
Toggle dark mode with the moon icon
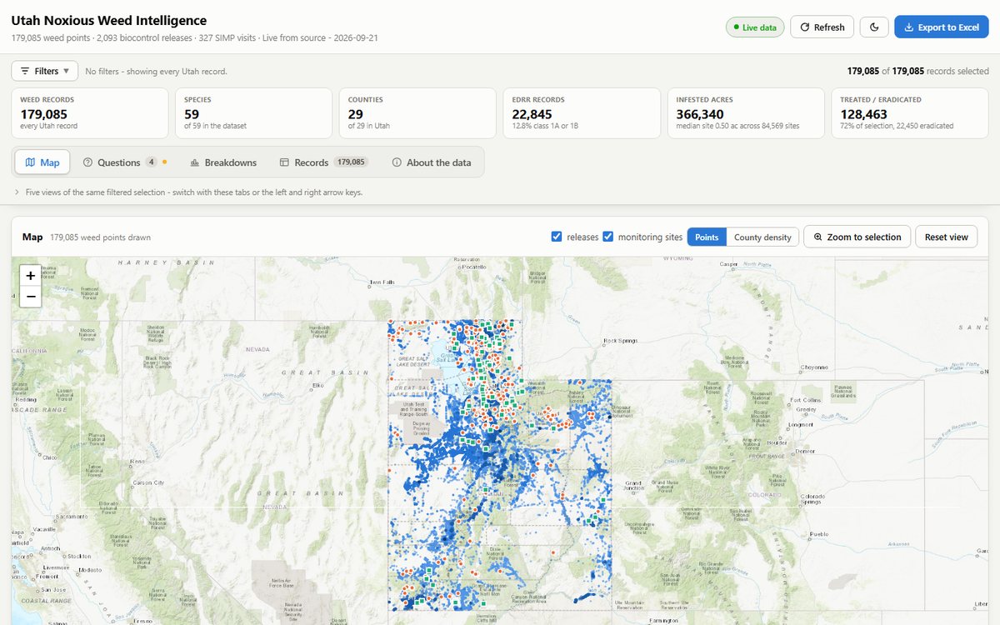pos(874,27)
